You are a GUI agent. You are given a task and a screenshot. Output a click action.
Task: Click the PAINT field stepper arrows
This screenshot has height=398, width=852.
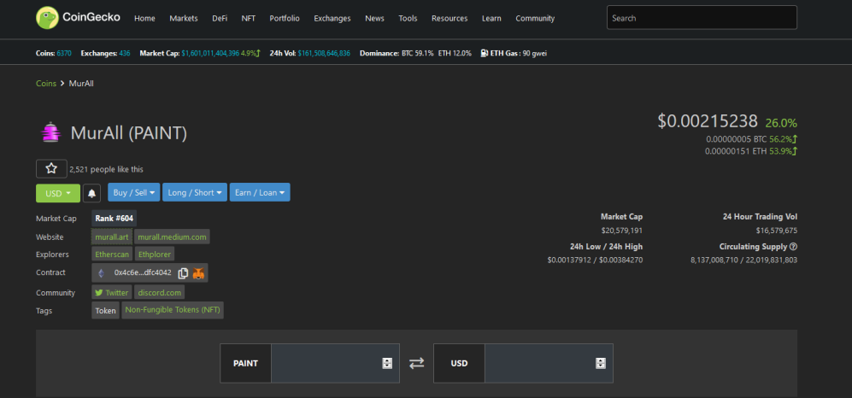(387, 363)
